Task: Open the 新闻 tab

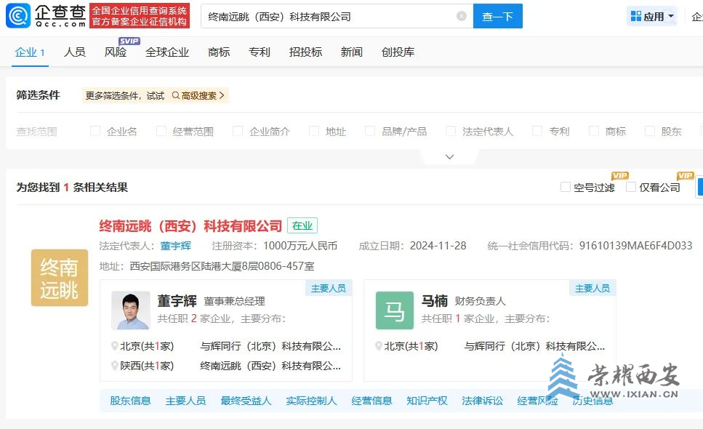Action: tap(352, 52)
